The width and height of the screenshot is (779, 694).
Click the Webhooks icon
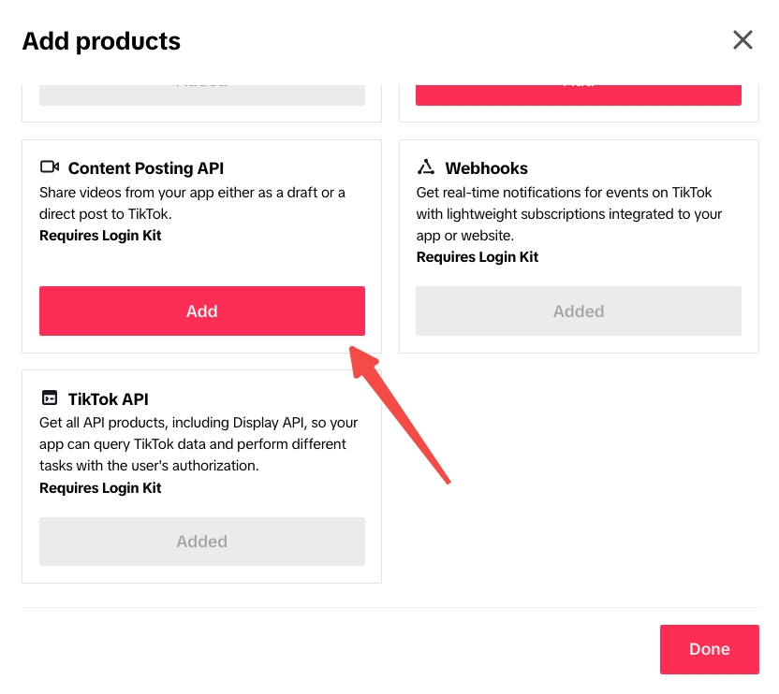coord(426,167)
